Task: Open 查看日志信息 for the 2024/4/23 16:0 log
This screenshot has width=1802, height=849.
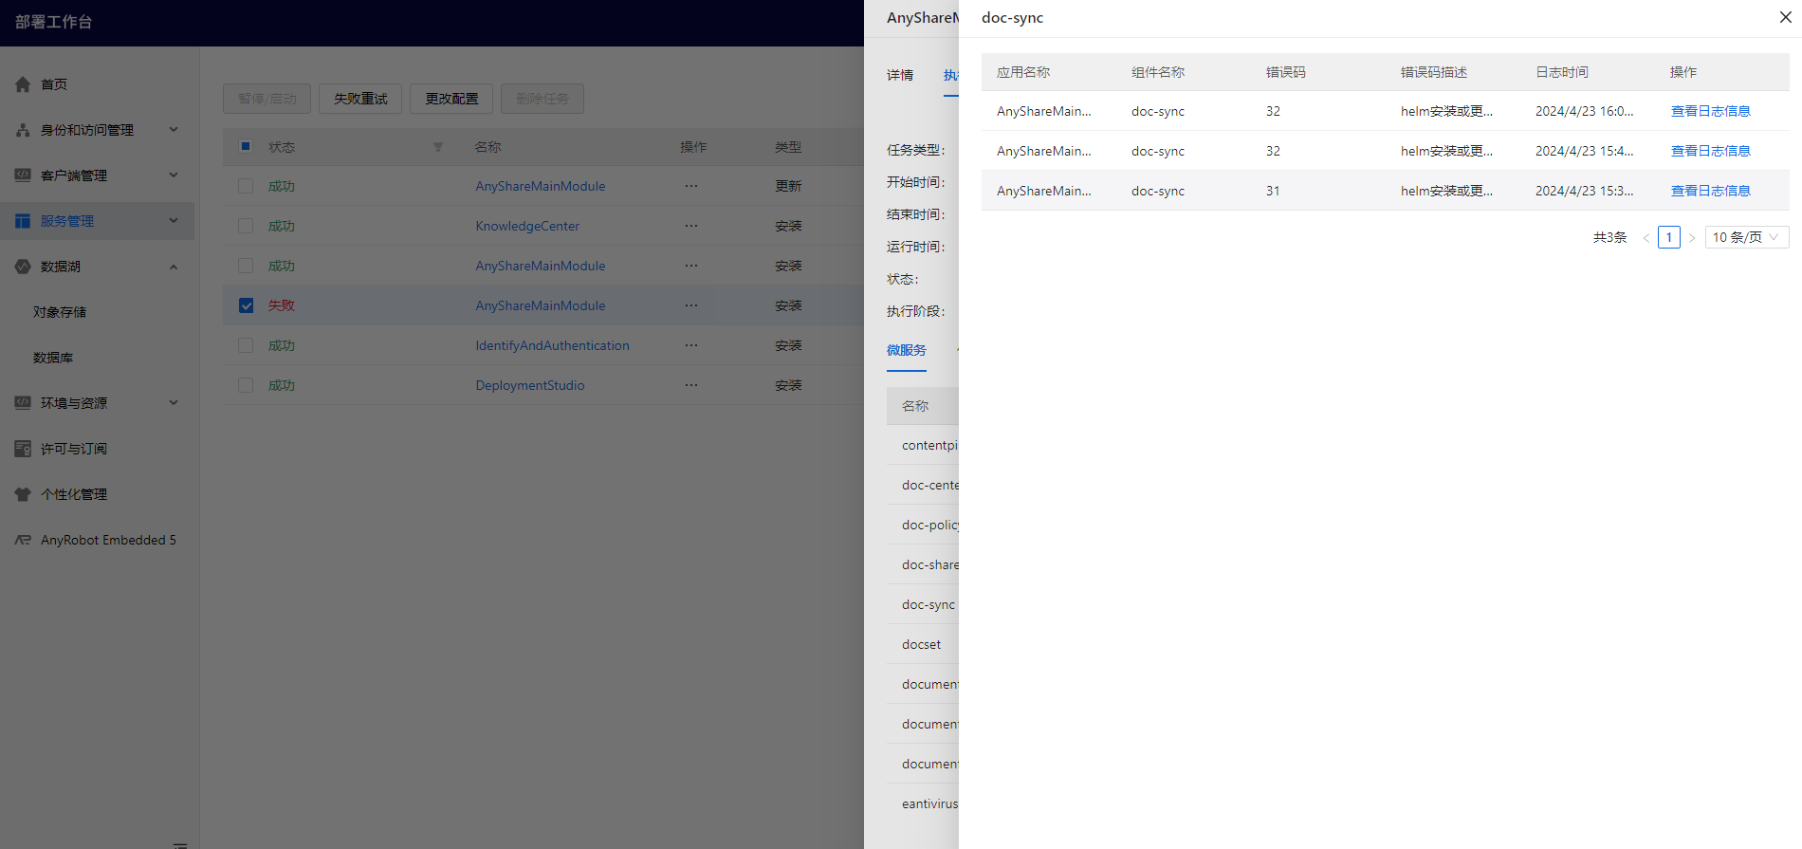Action: 1710,111
